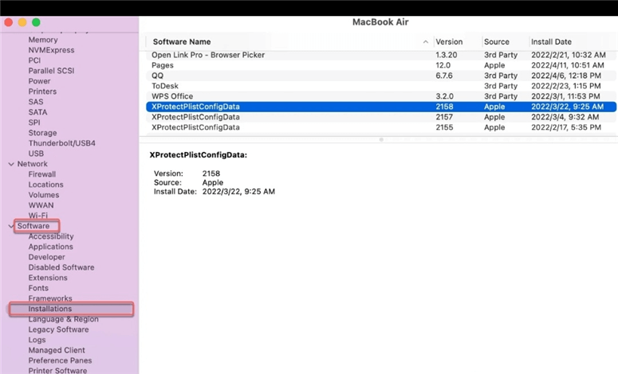
Task: Select NVMExpress in the sidebar
Action: [51, 50]
